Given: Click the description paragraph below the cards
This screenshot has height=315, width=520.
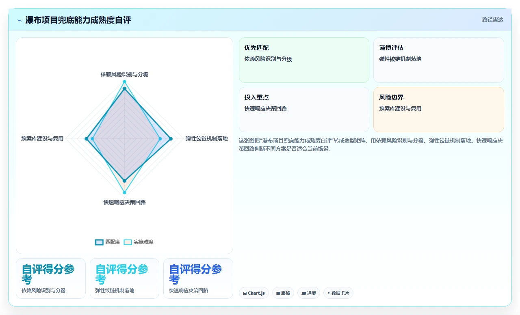Looking at the screenshot, I should click(371, 145).
